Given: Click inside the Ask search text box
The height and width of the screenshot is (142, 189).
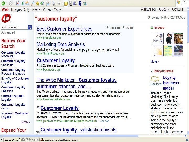Looking at the screenshot, I should pyautogui.click(x=14, y=27).
